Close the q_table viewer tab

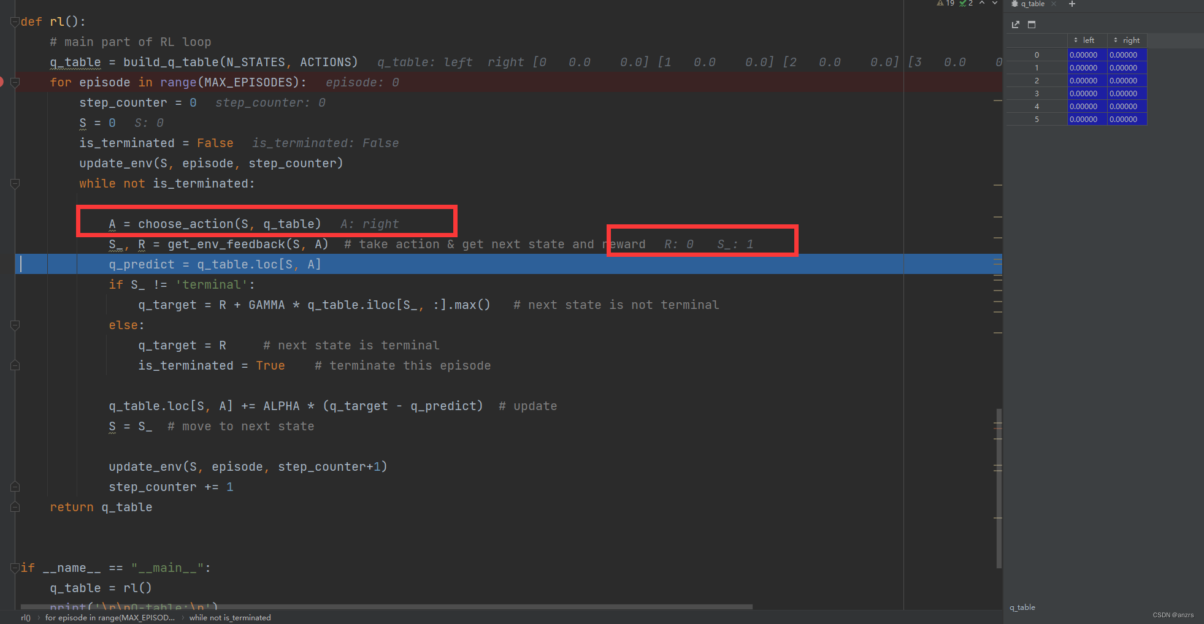[x=1053, y=4]
